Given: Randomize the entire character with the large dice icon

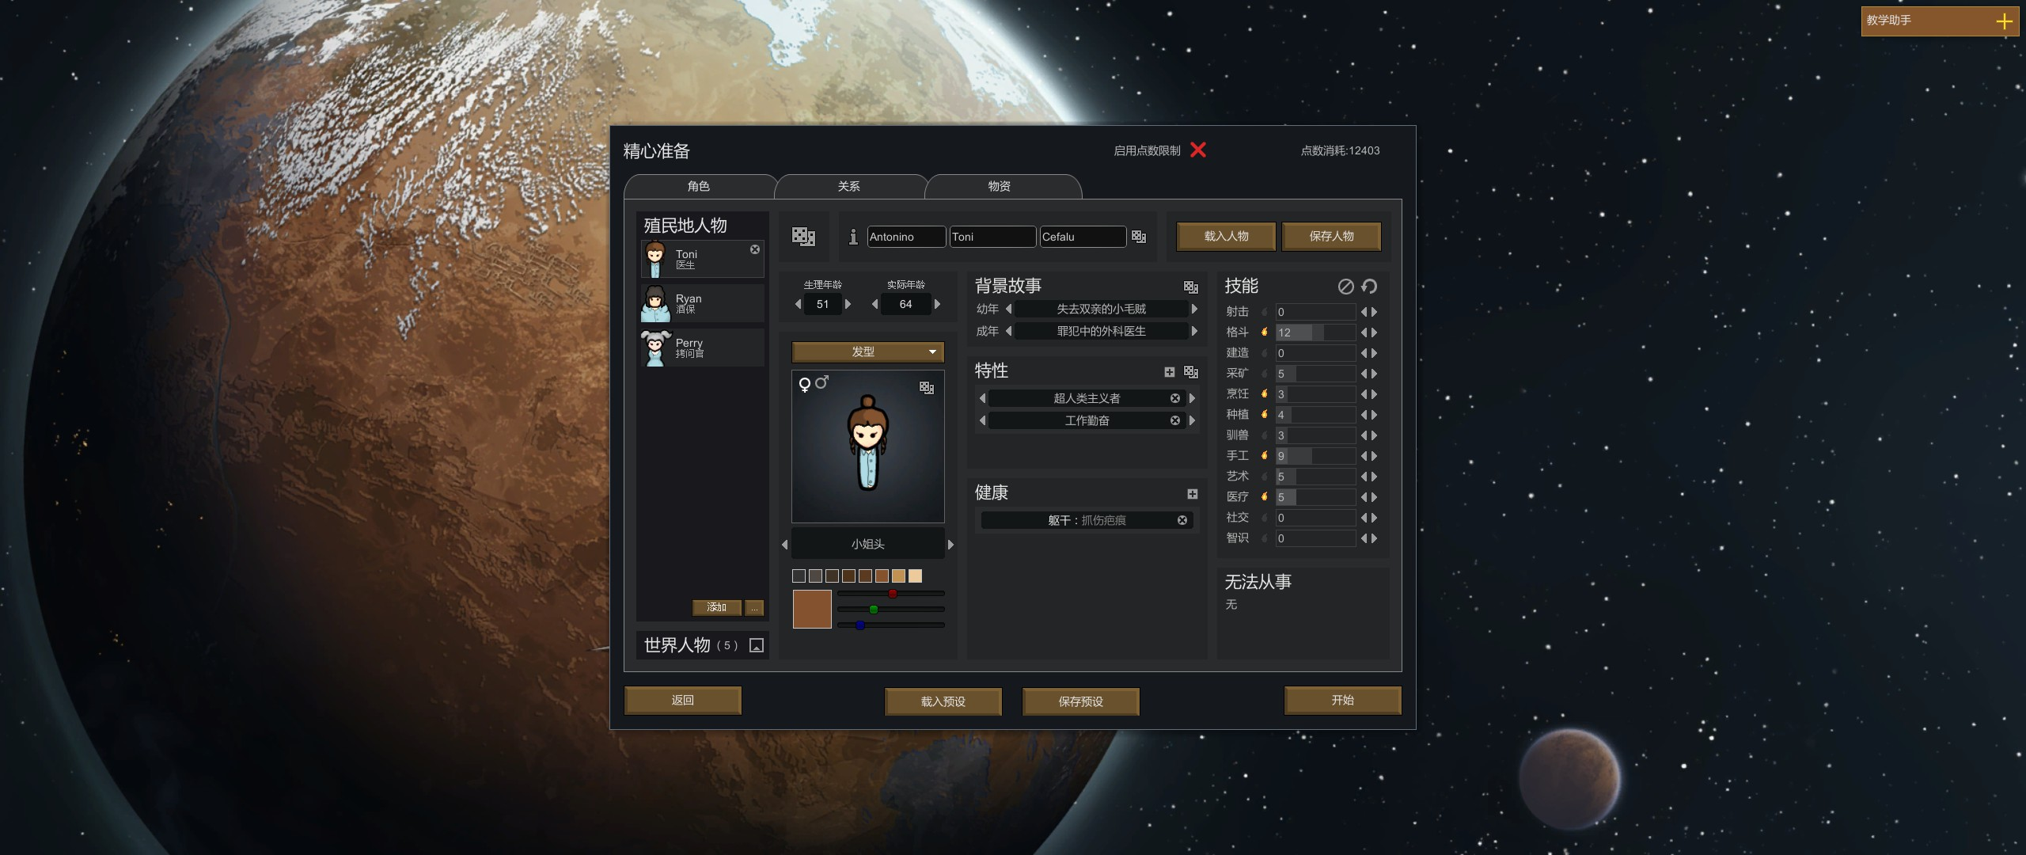Looking at the screenshot, I should pos(803,236).
